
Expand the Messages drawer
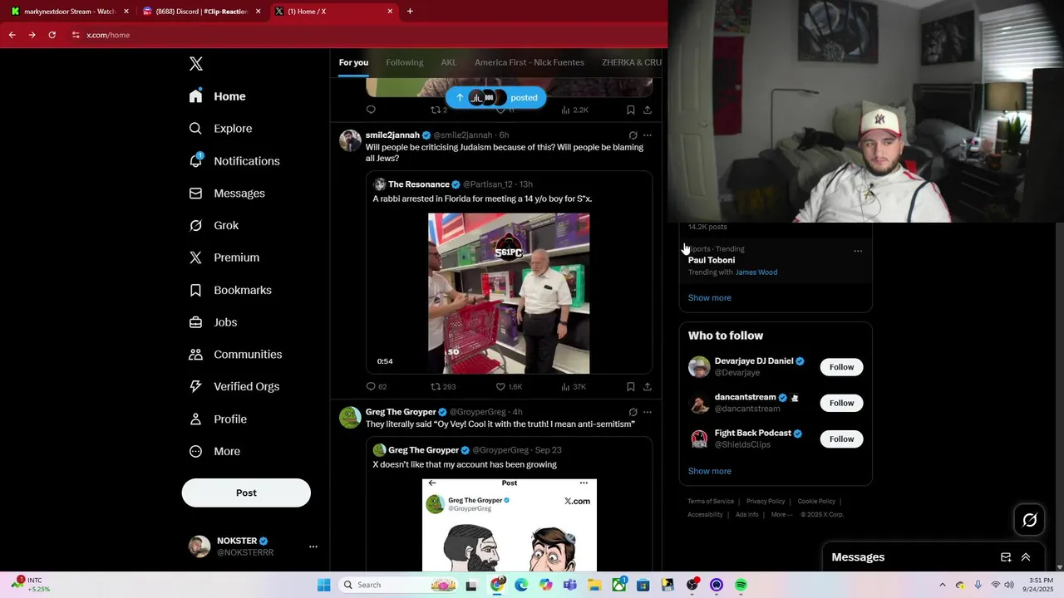pyautogui.click(x=1026, y=557)
